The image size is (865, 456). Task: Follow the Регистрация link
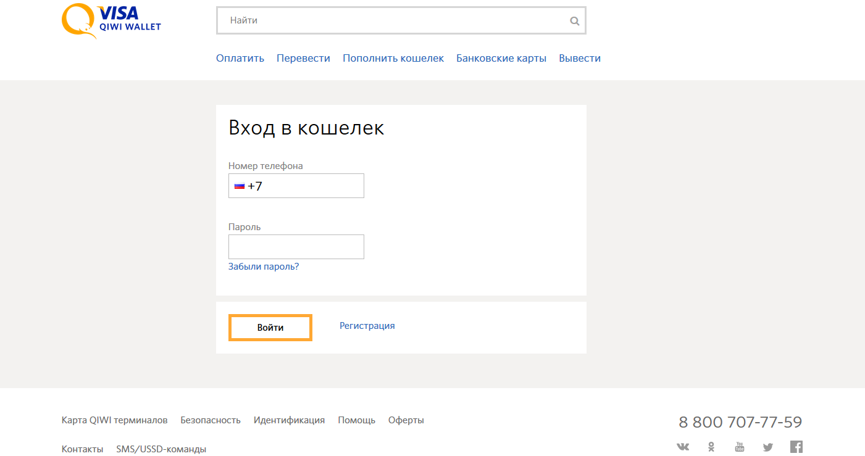(x=367, y=326)
